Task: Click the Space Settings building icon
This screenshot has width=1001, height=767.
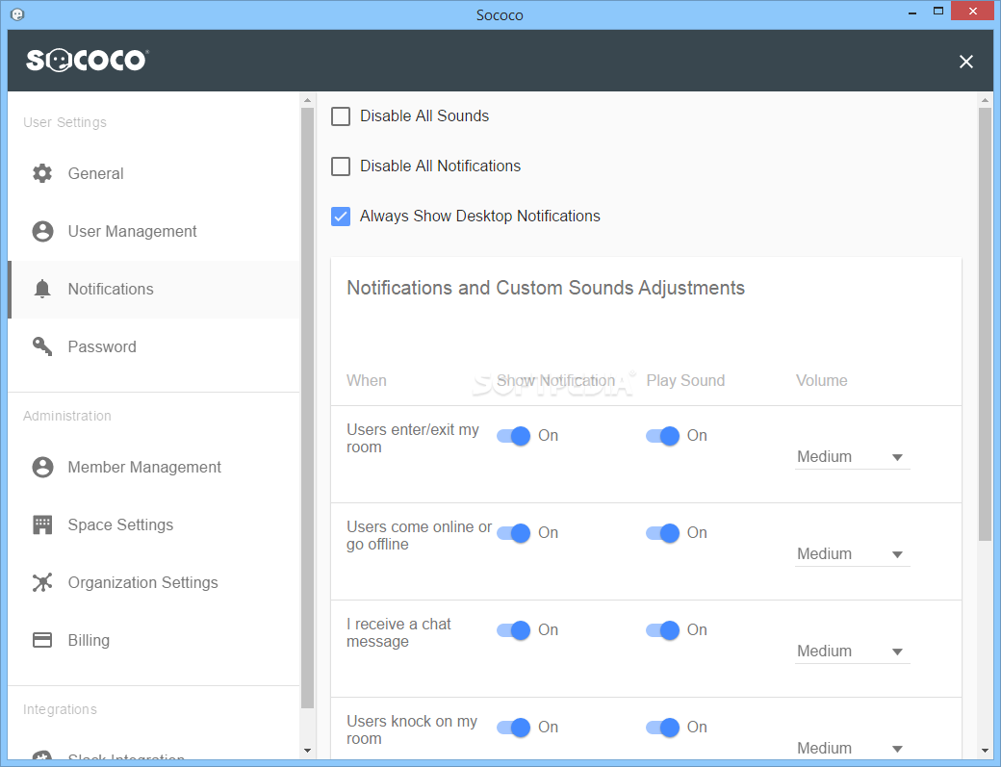Action: point(42,524)
